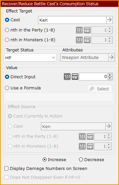The width and height of the screenshot is (119, 185).
Task: Click the formula Select button
Action: point(100,89)
